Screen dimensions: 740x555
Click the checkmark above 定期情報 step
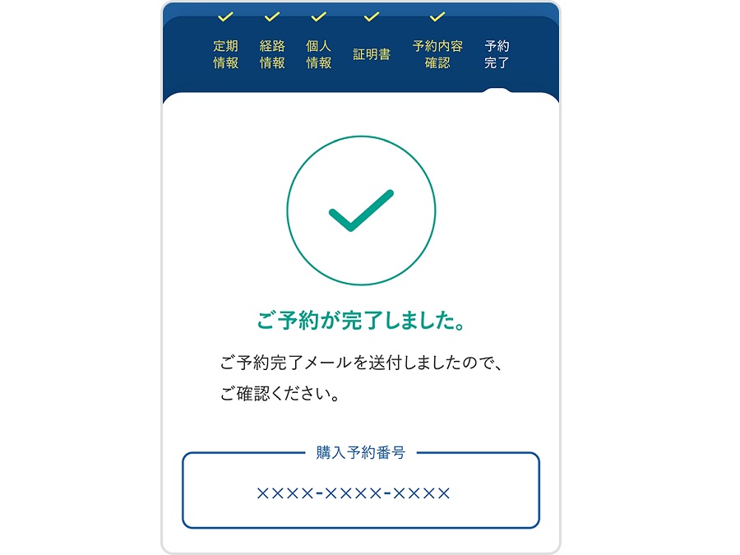(225, 17)
